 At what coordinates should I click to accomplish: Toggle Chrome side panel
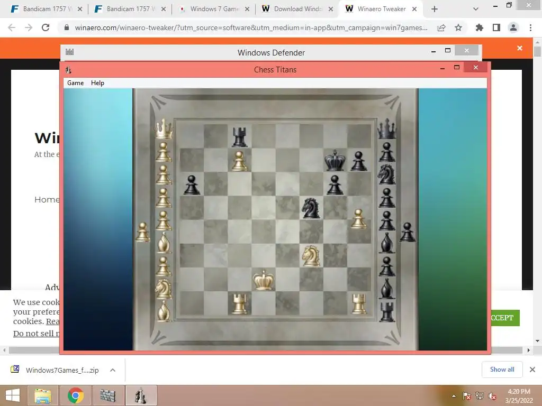pos(496,27)
